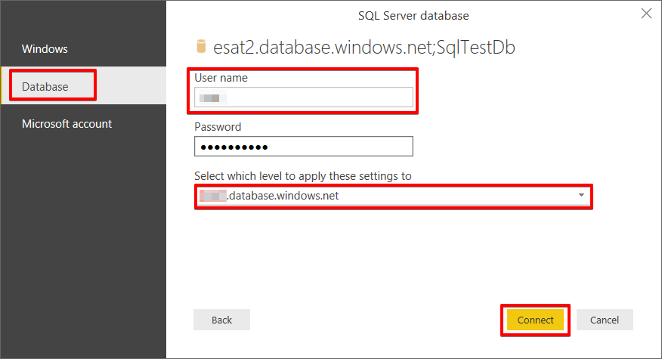Click the database cylinder icon

201,46
